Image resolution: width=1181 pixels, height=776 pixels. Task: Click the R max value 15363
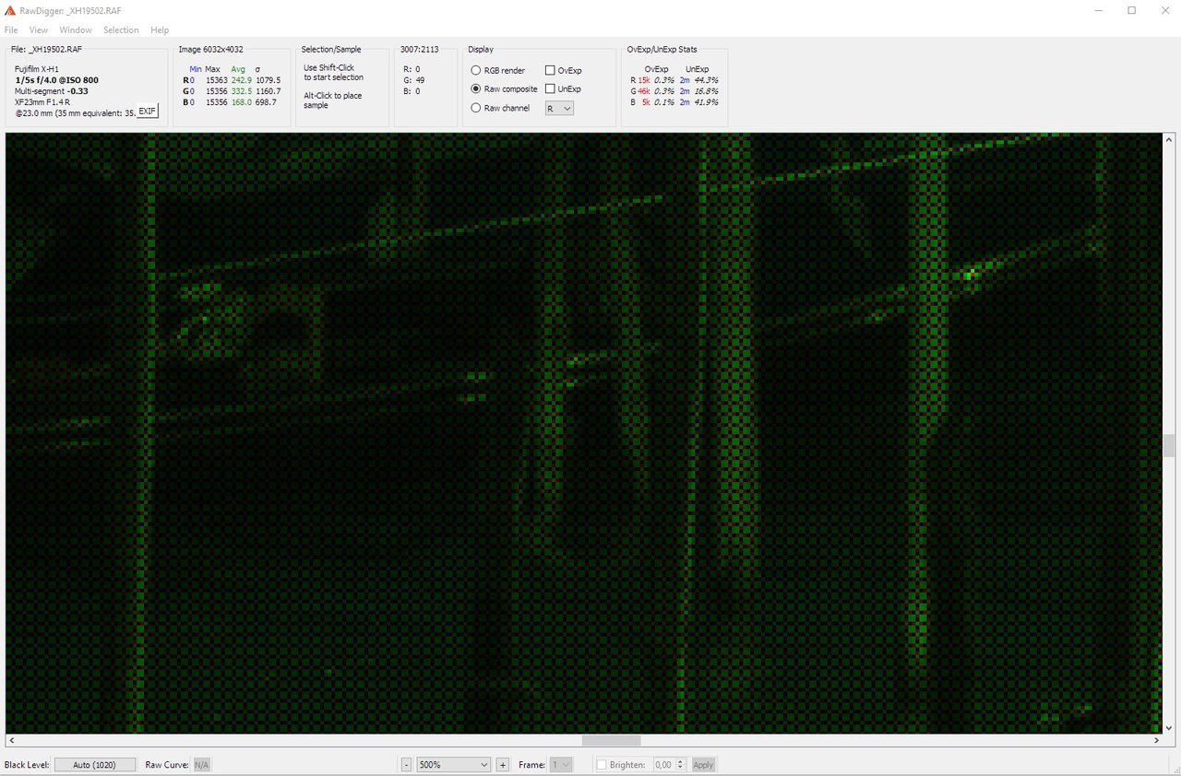pos(216,80)
